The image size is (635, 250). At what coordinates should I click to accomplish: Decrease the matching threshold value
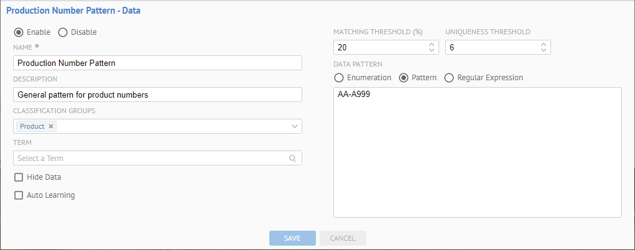[x=432, y=50]
